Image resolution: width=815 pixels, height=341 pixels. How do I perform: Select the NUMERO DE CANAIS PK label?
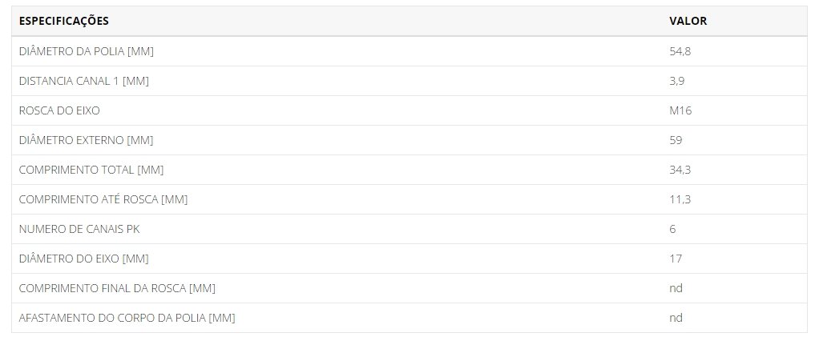(x=79, y=229)
